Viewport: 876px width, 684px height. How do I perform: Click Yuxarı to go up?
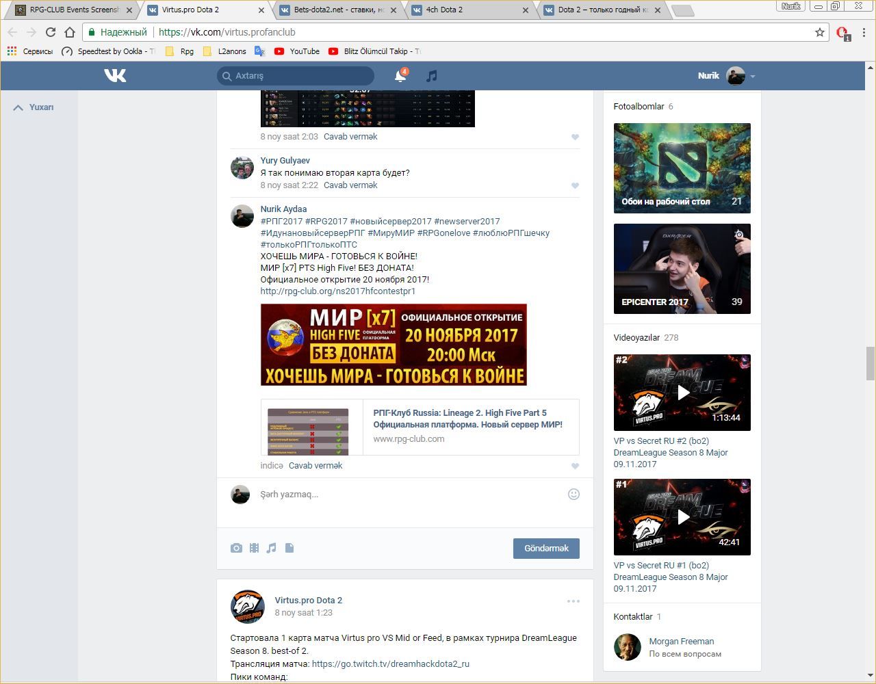34,107
